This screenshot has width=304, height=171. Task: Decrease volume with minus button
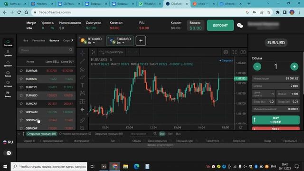pos(257,66)
